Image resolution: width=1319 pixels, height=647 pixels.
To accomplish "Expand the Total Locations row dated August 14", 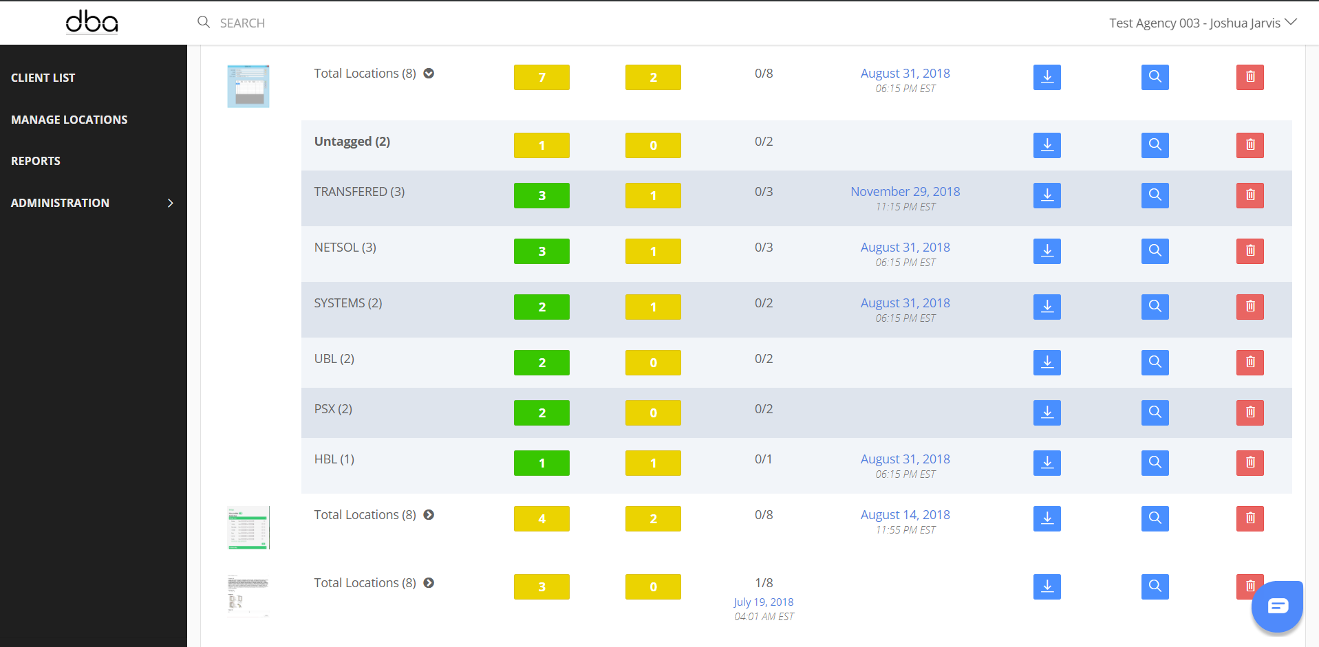I will (x=429, y=515).
